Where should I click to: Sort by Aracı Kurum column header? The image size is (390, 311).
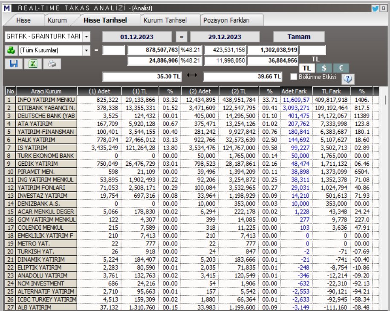(x=46, y=91)
